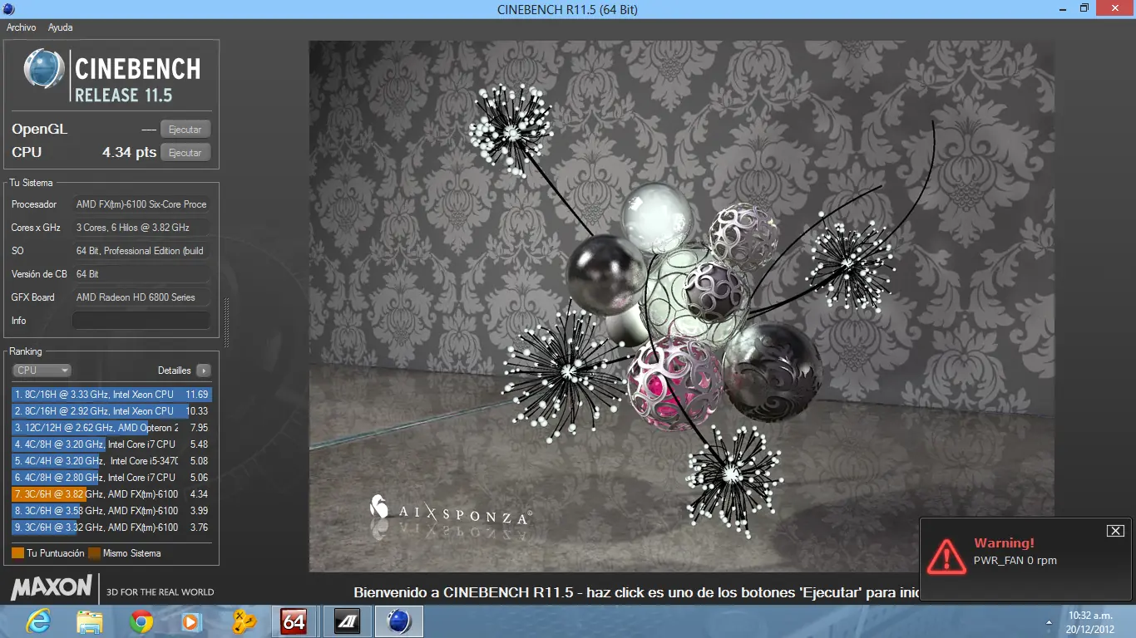
Task: Run the OpenGL test with Ejecutar
Action: (185, 130)
